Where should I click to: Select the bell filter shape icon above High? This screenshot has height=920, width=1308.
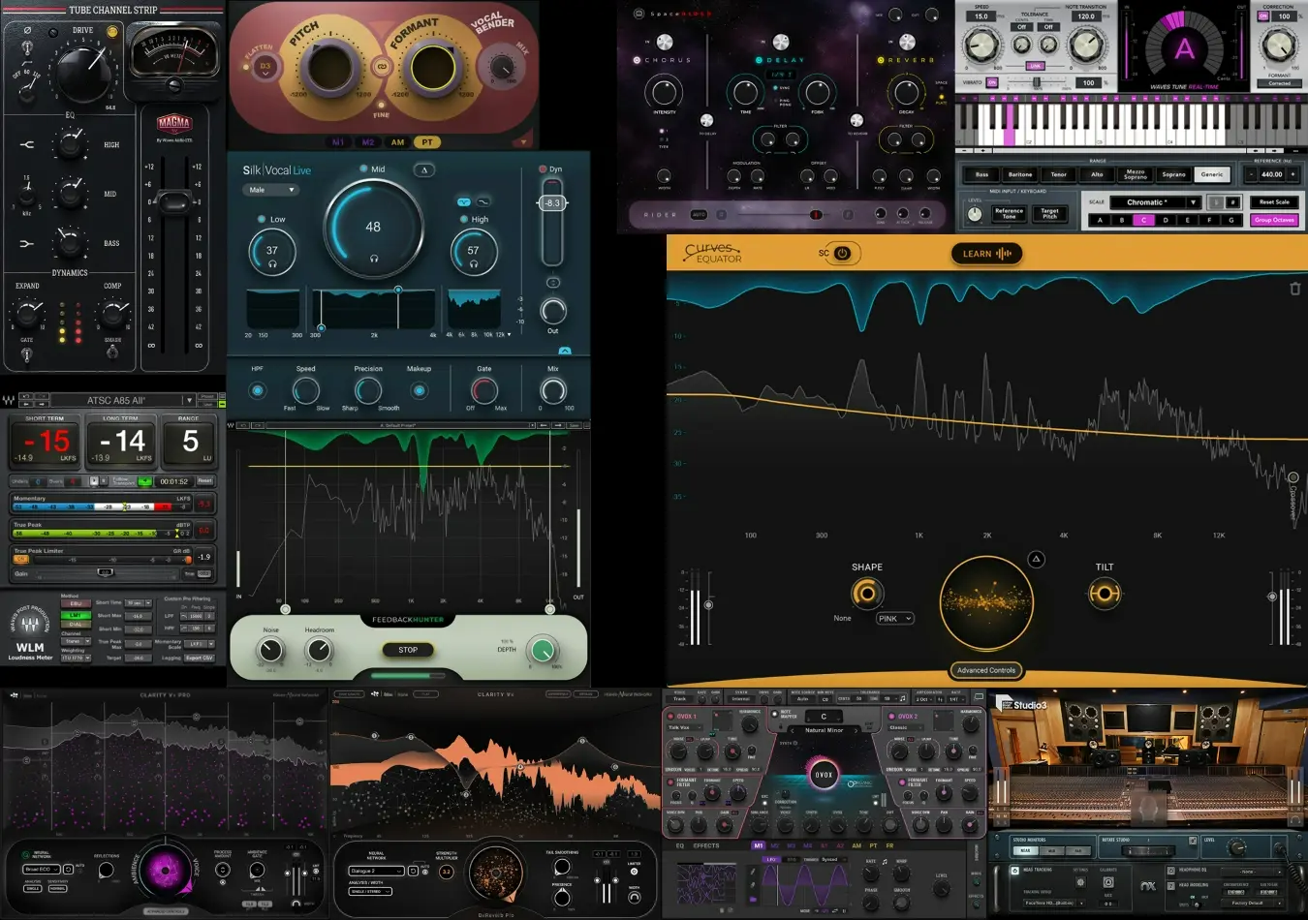click(463, 201)
